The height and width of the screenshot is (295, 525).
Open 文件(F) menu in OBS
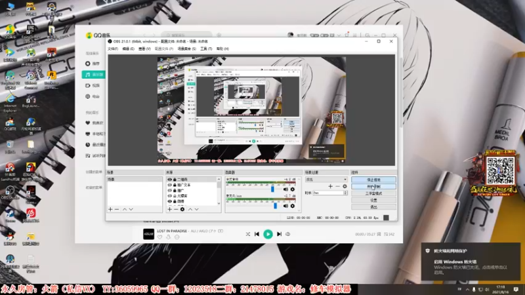coord(113,49)
